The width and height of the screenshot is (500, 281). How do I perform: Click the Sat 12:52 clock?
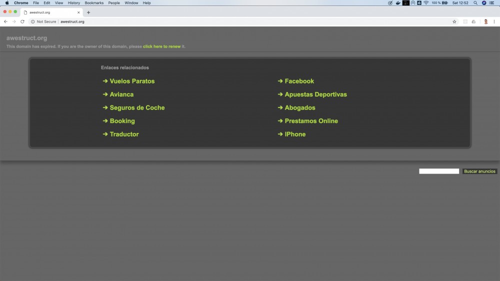pos(460,3)
